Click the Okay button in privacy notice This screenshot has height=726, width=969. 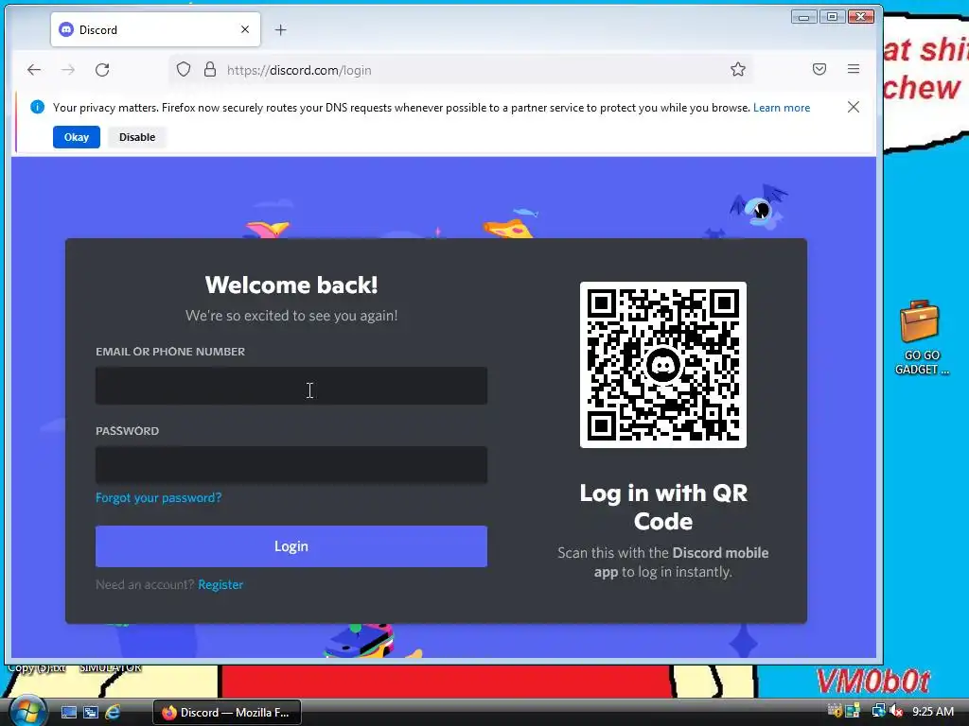(x=77, y=137)
